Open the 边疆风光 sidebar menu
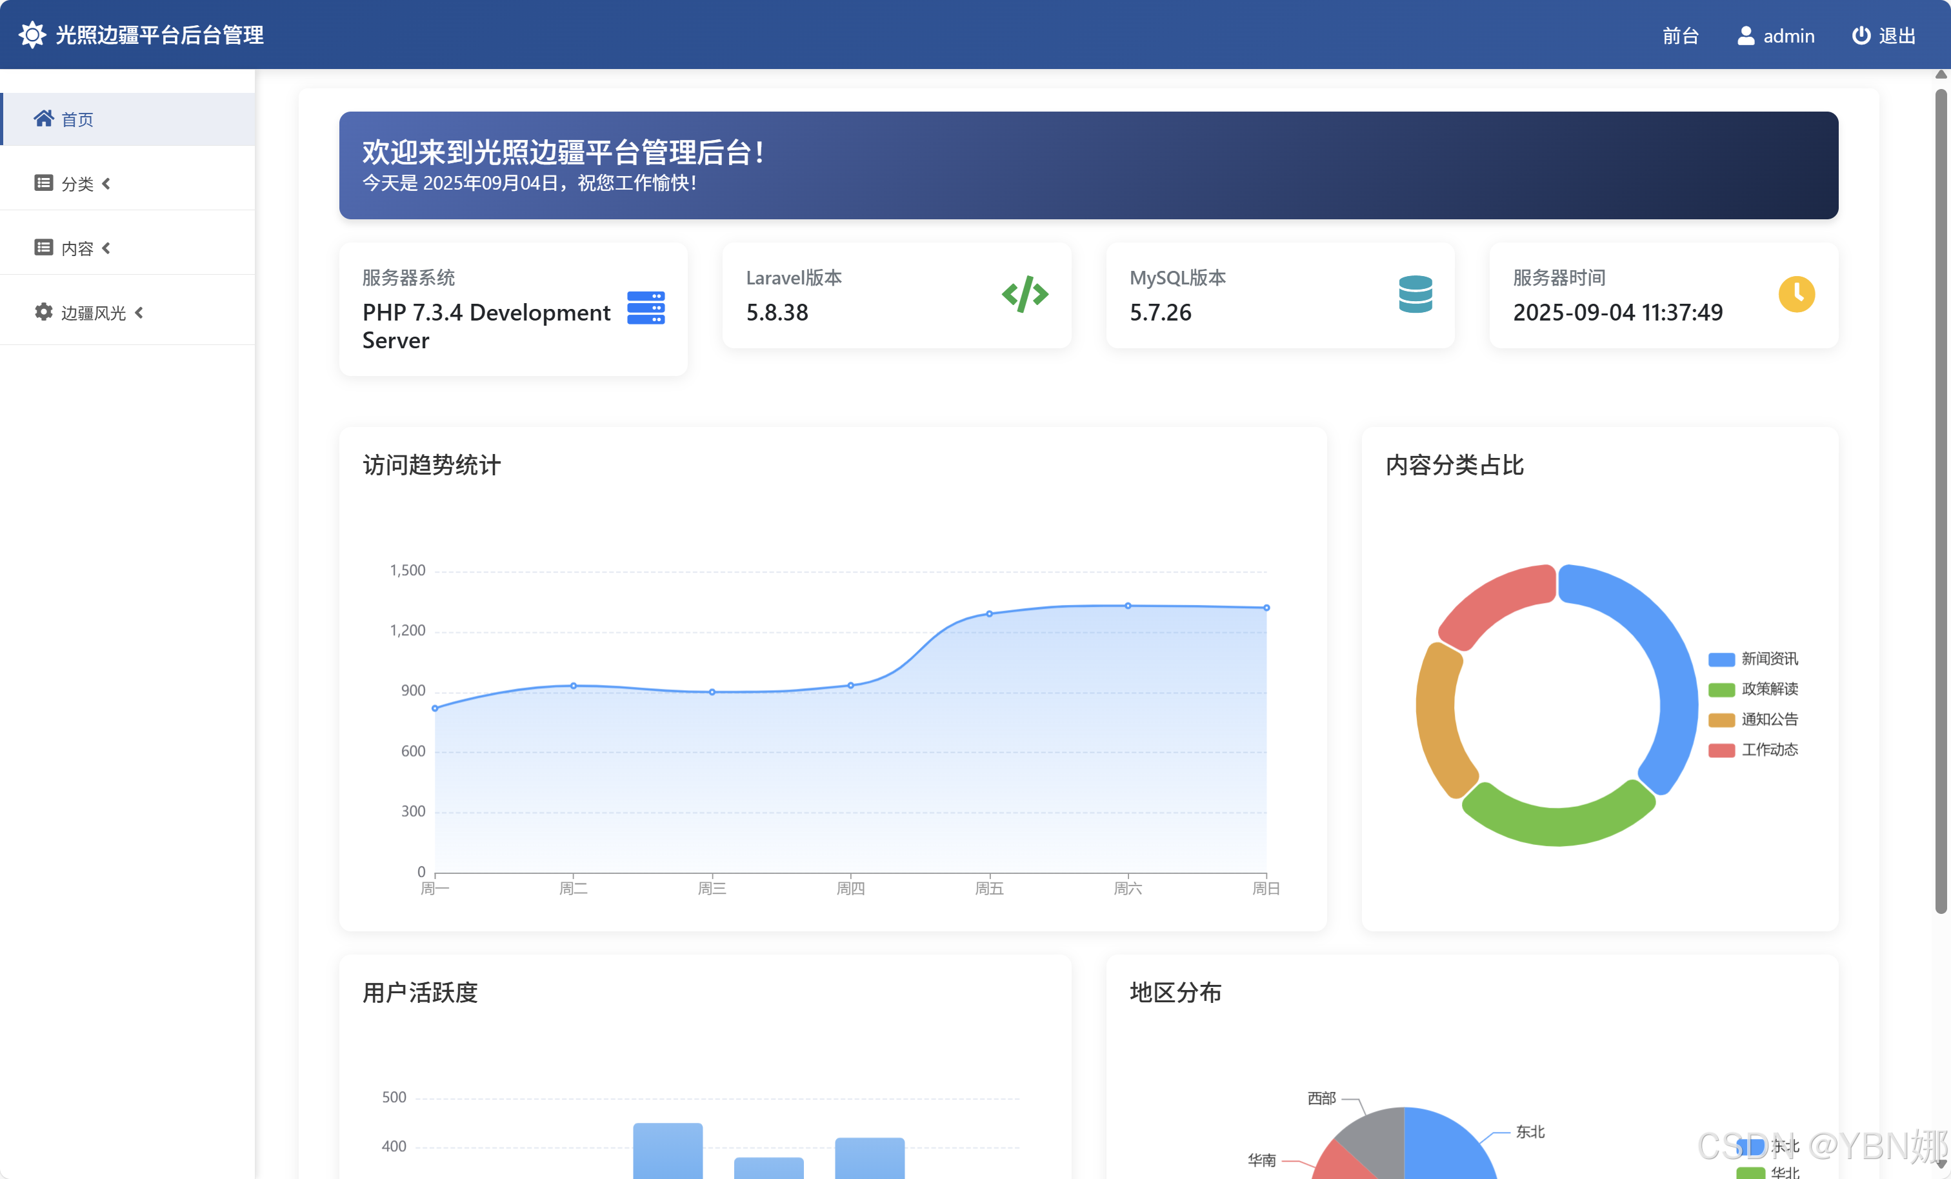 point(128,313)
